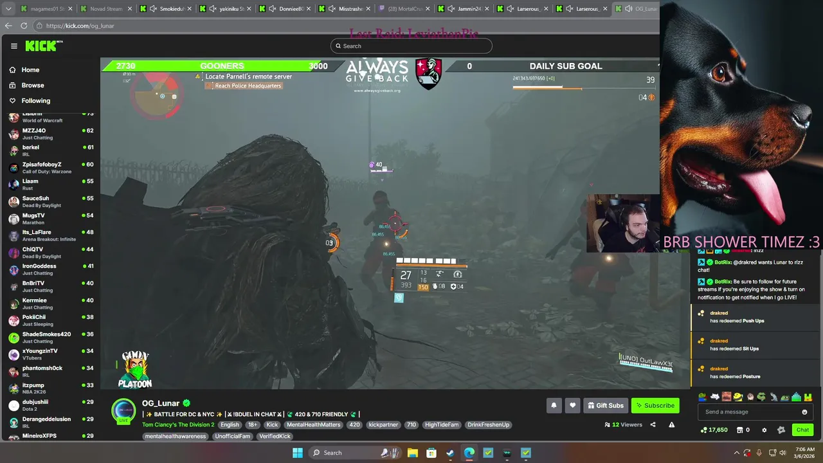Click the Gift Subs button
Screen dimensions: 823x463
click(606, 405)
